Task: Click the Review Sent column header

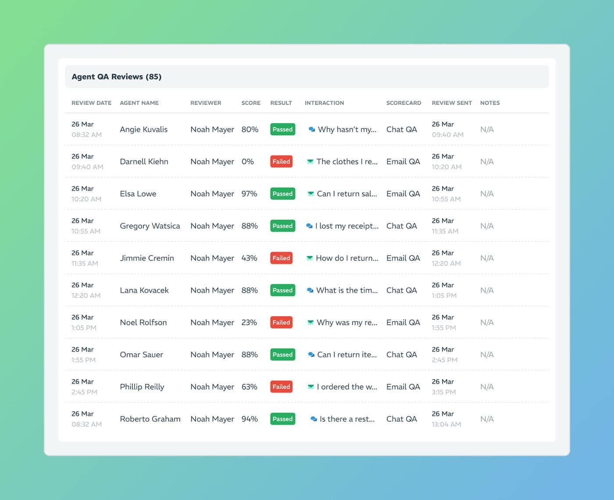Action: [x=452, y=103]
